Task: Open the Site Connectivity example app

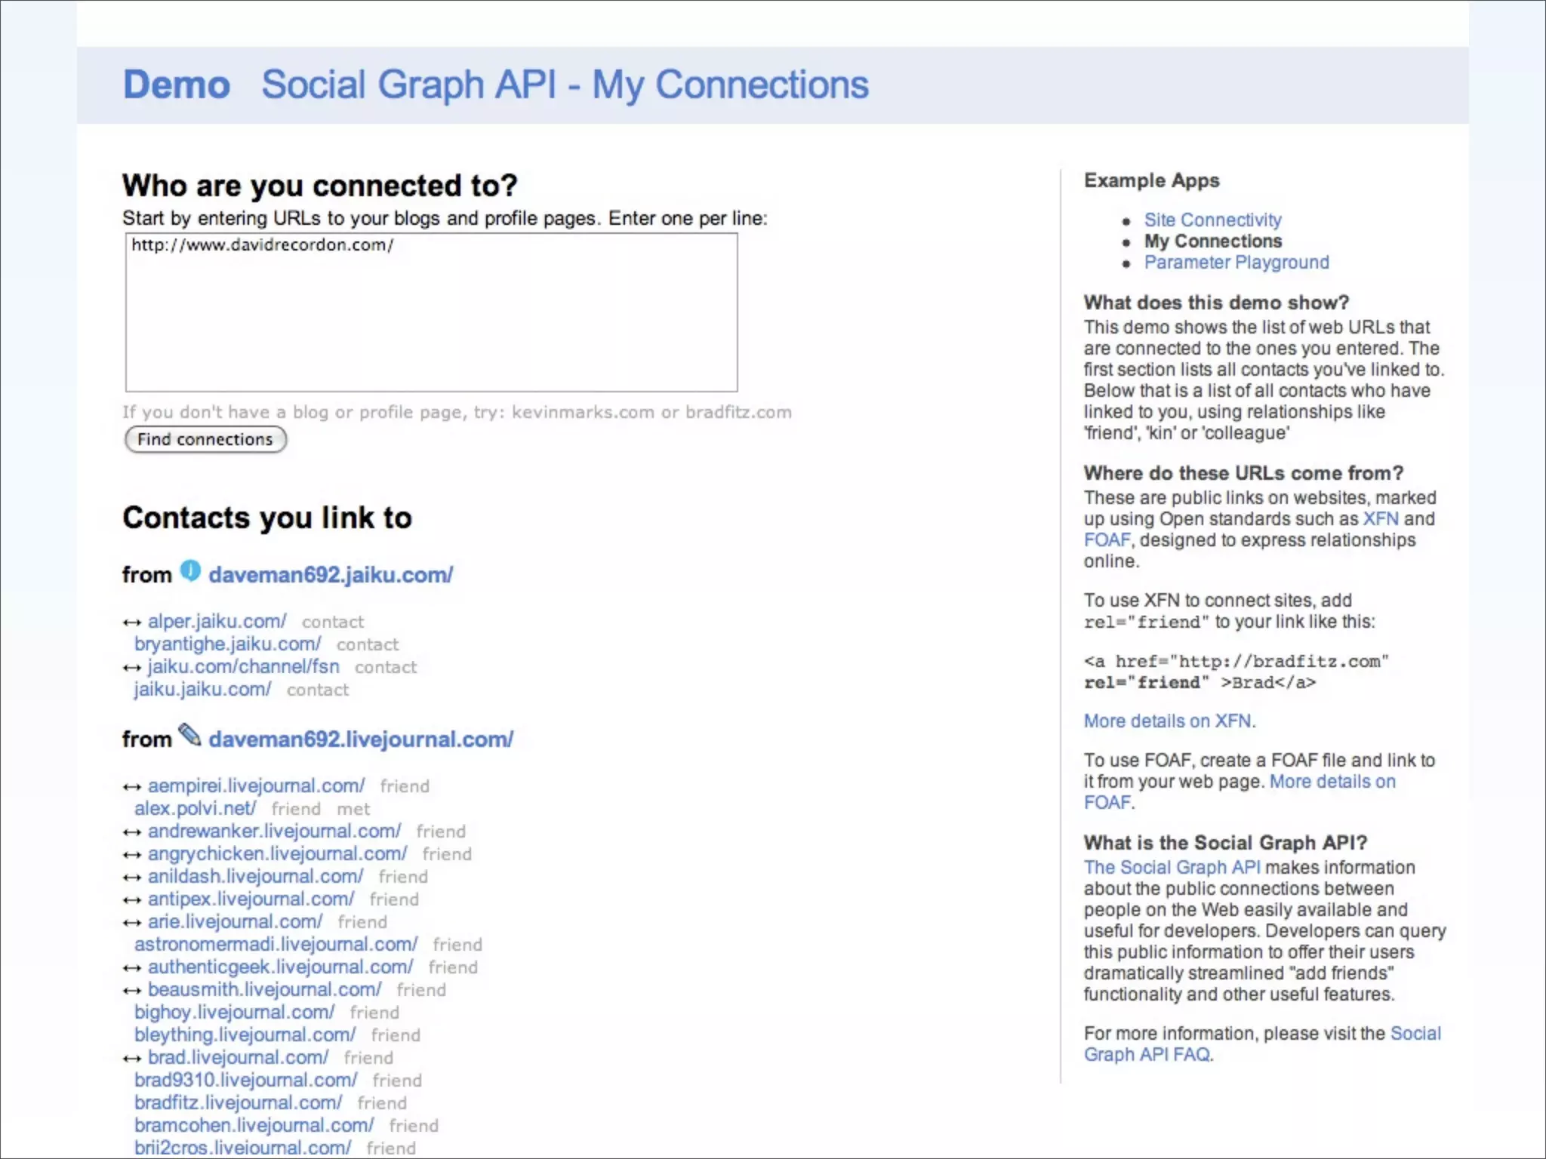Action: click(x=1212, y=220)
